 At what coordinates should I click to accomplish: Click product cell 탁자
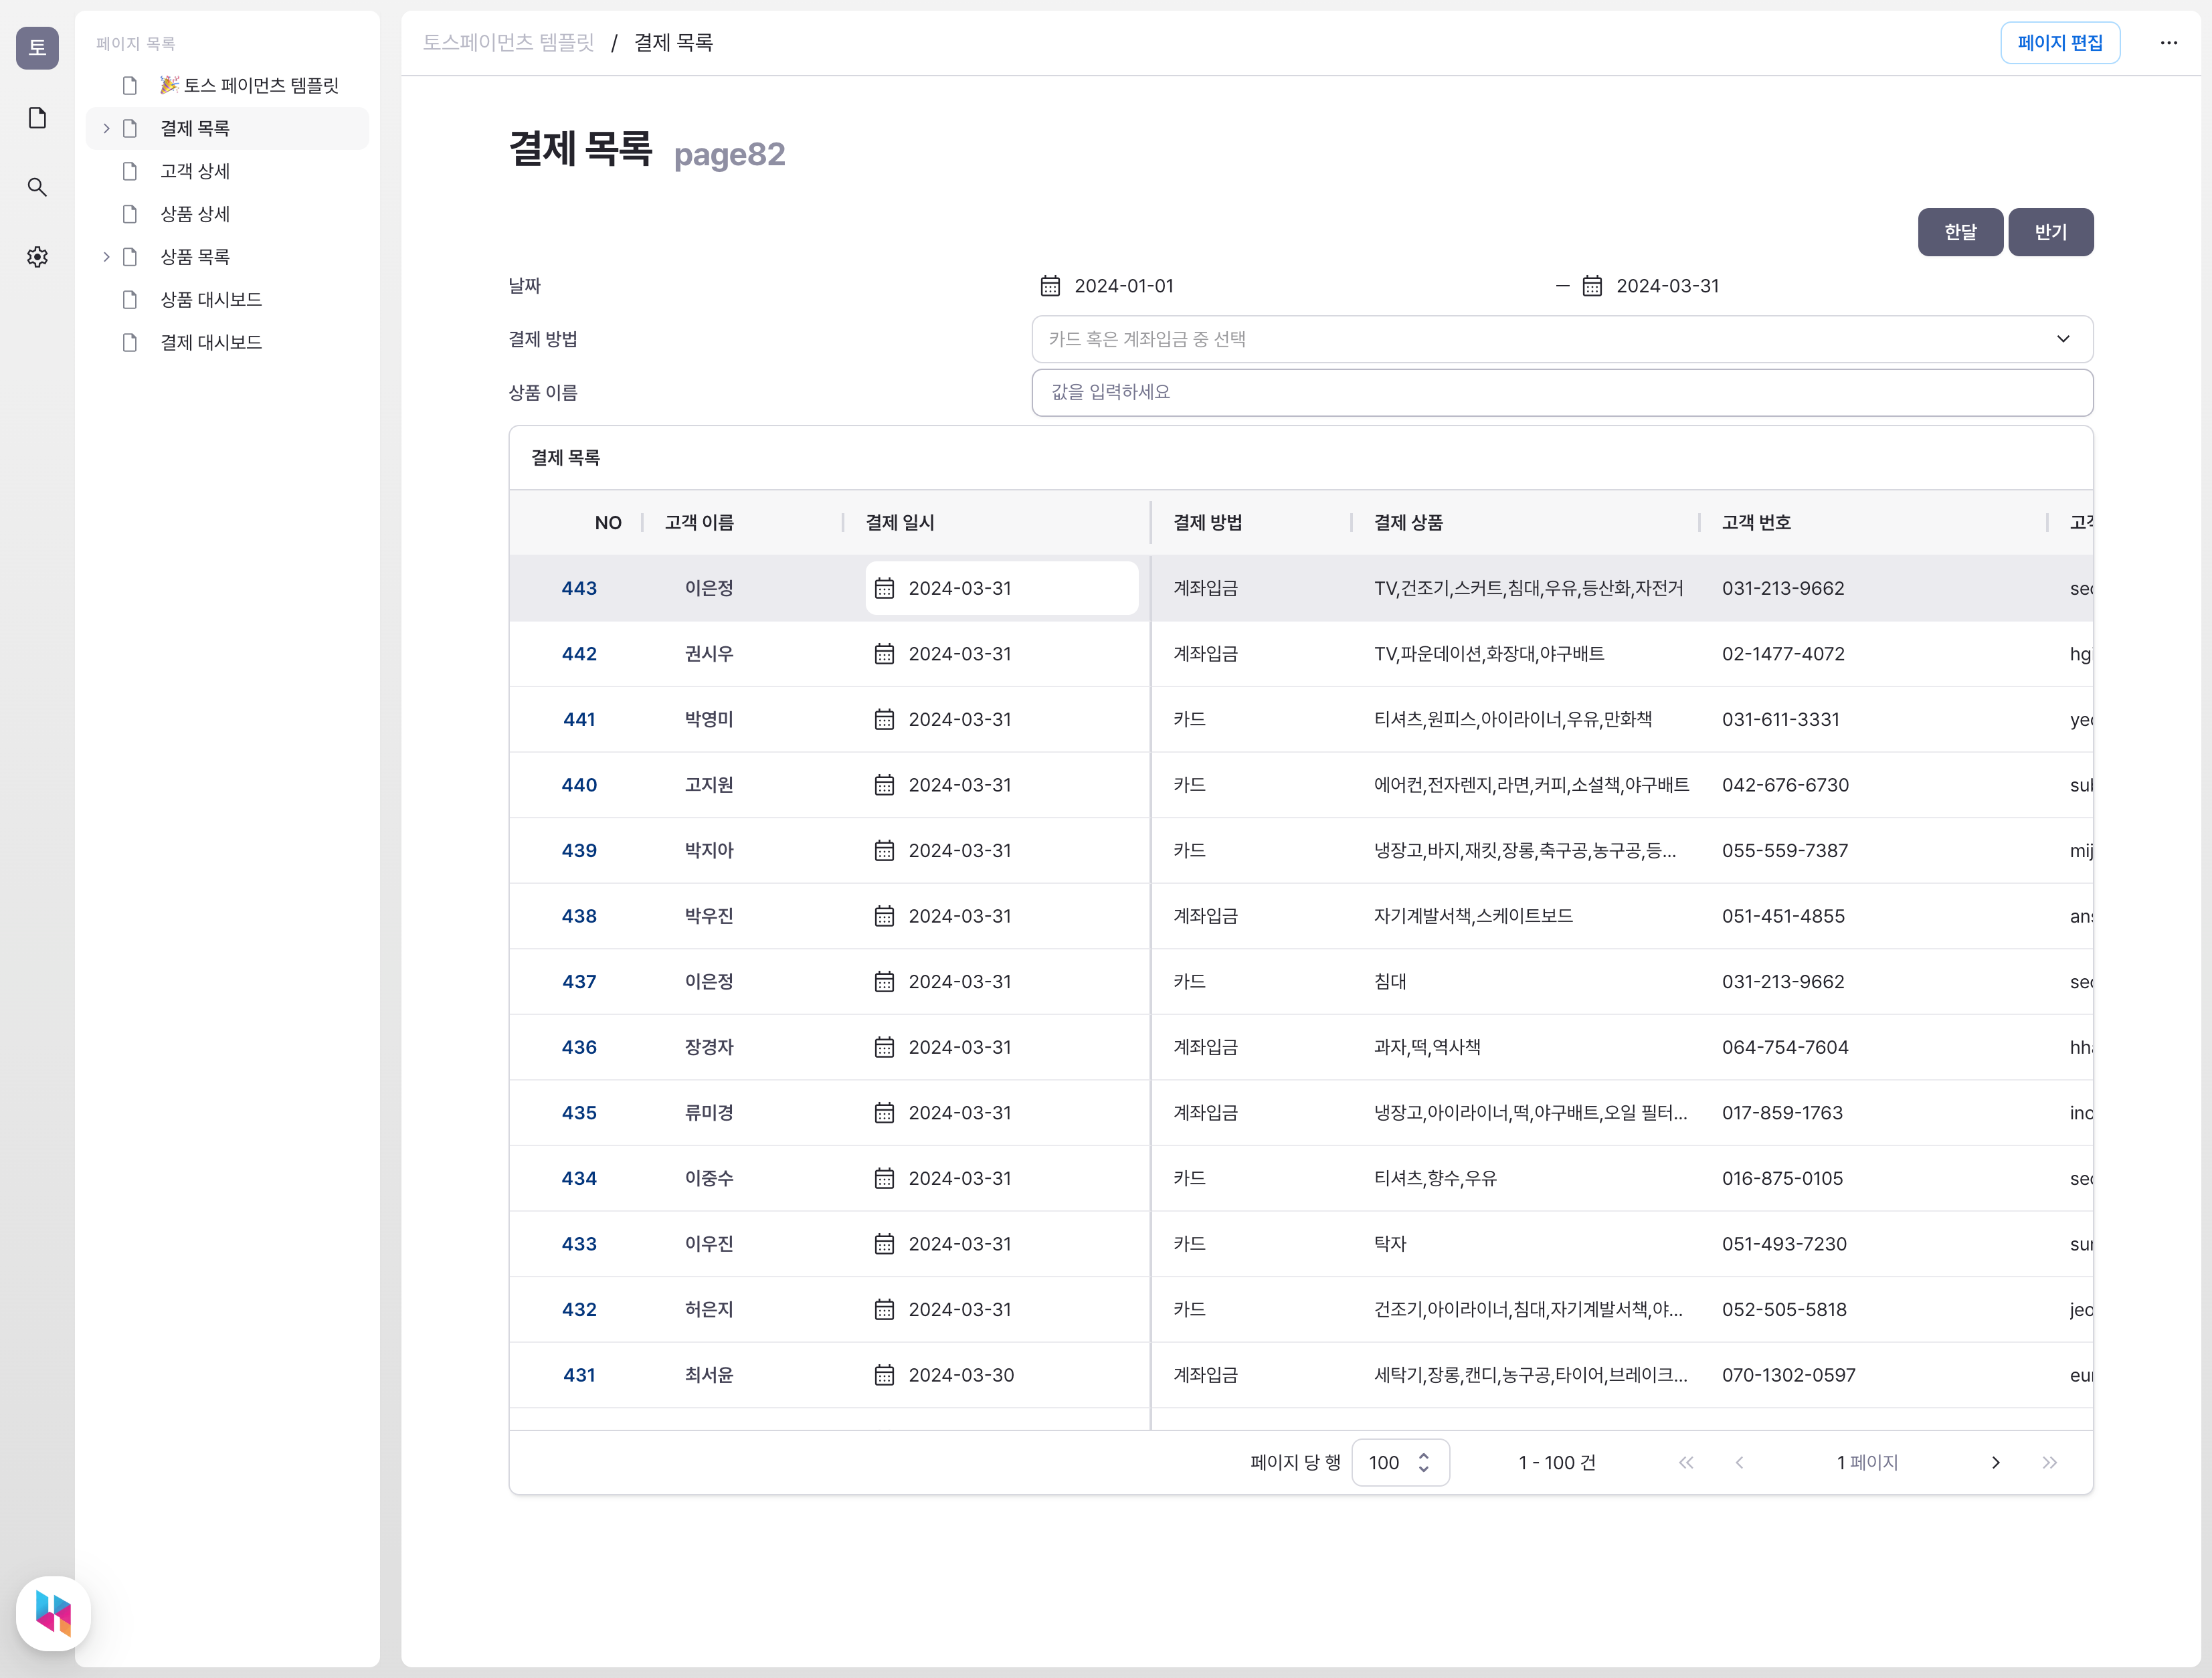point(1390,1244)
